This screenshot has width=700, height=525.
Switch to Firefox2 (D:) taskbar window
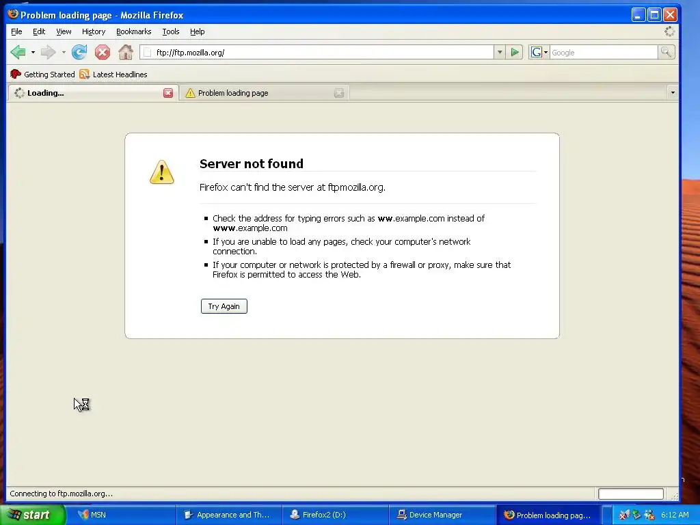[336, 515]
